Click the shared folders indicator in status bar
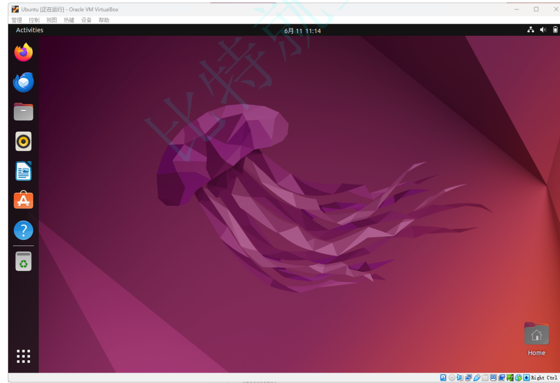560x383 pixels. pos(485,377)
